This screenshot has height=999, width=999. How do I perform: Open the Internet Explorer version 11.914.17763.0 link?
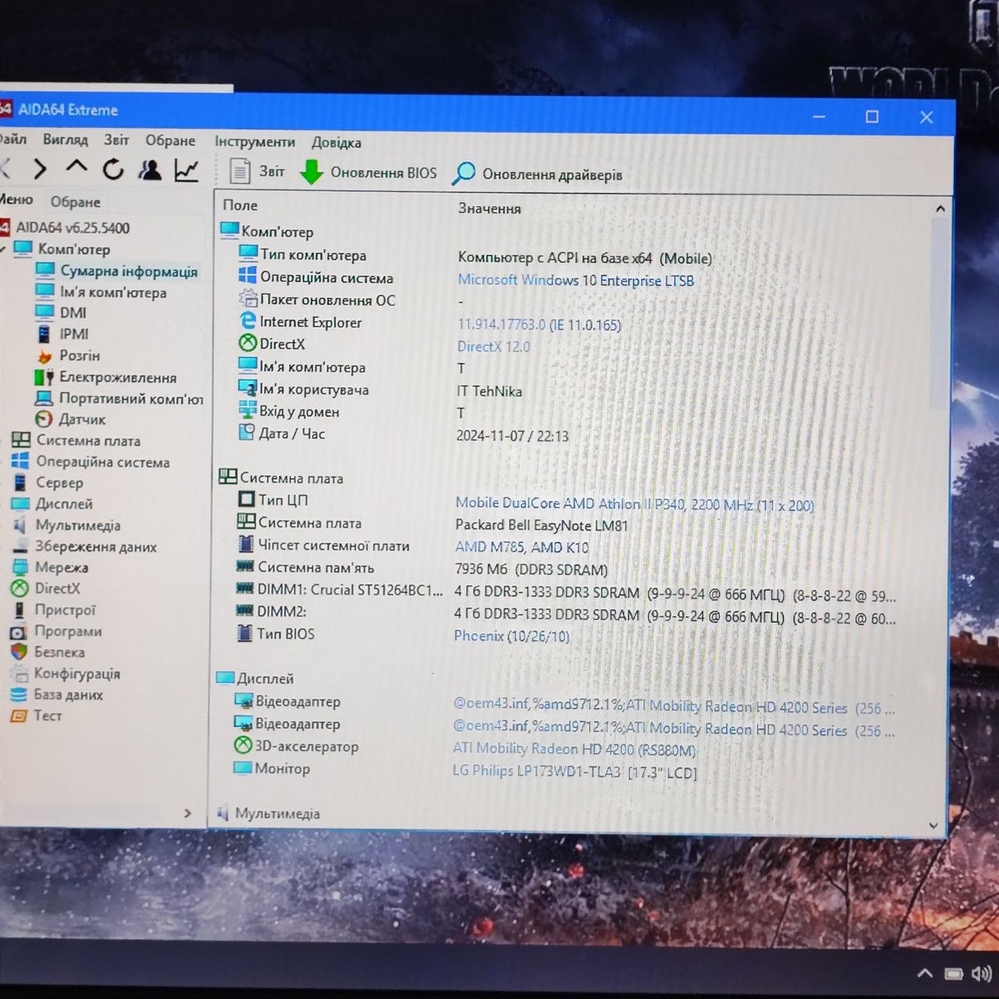pos(539,325)
